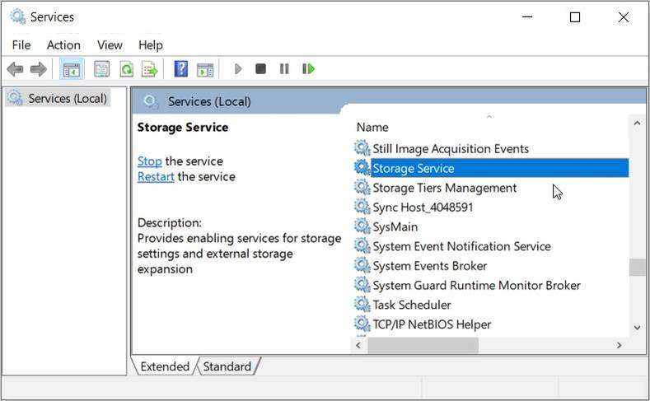Click gear icon beside Sync Host_4048591

pyautogui.click(x=362, y=207)
